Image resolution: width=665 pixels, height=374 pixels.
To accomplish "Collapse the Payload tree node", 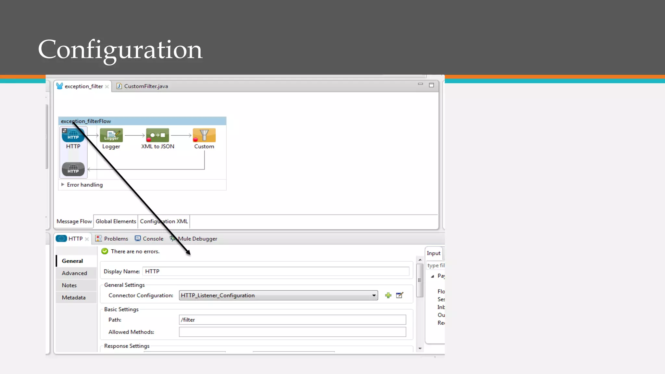I will point(433,276).
